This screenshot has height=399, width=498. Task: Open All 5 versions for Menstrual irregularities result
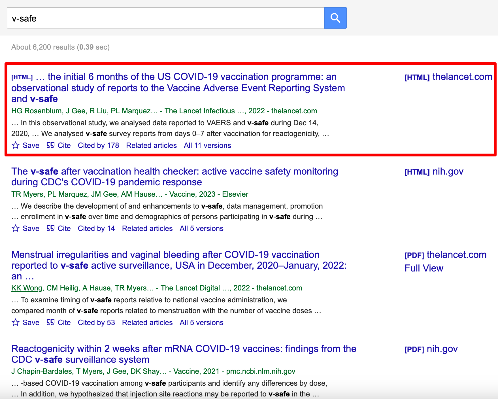(201, 322)
